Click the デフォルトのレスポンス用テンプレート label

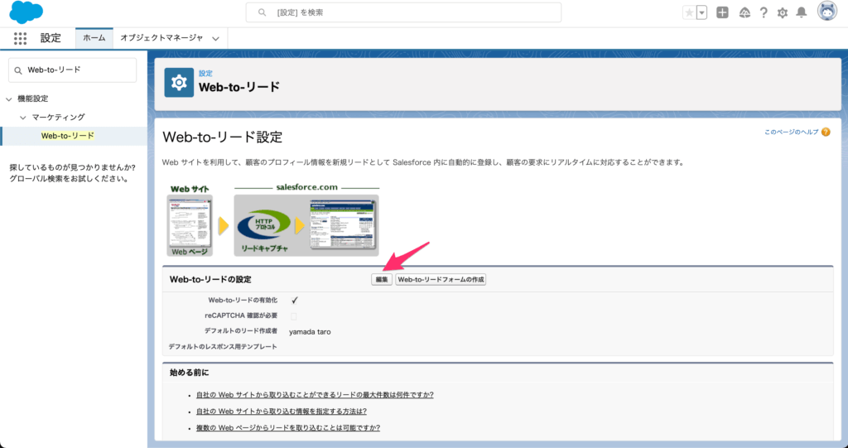223,346
